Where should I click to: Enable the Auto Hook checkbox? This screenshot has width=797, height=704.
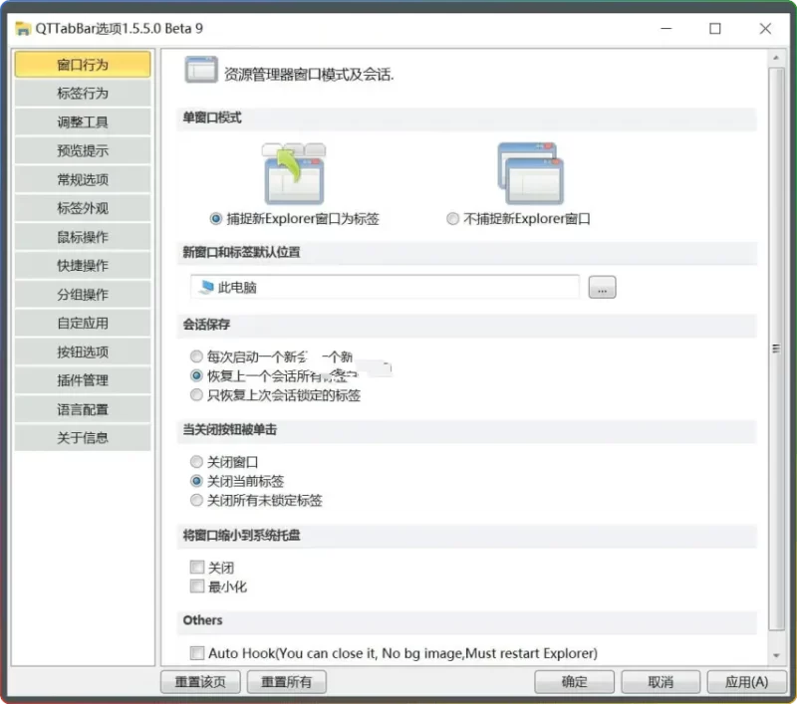click(x=195, y=653)
